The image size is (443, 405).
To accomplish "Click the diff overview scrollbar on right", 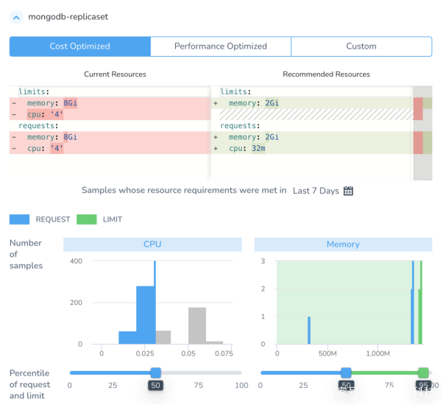I will tap(422, 133).
